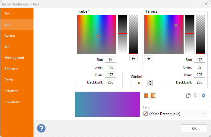Click the Farbe 2 brightness slider
This screenshot has width=211, height=137.
coord(189,34)
